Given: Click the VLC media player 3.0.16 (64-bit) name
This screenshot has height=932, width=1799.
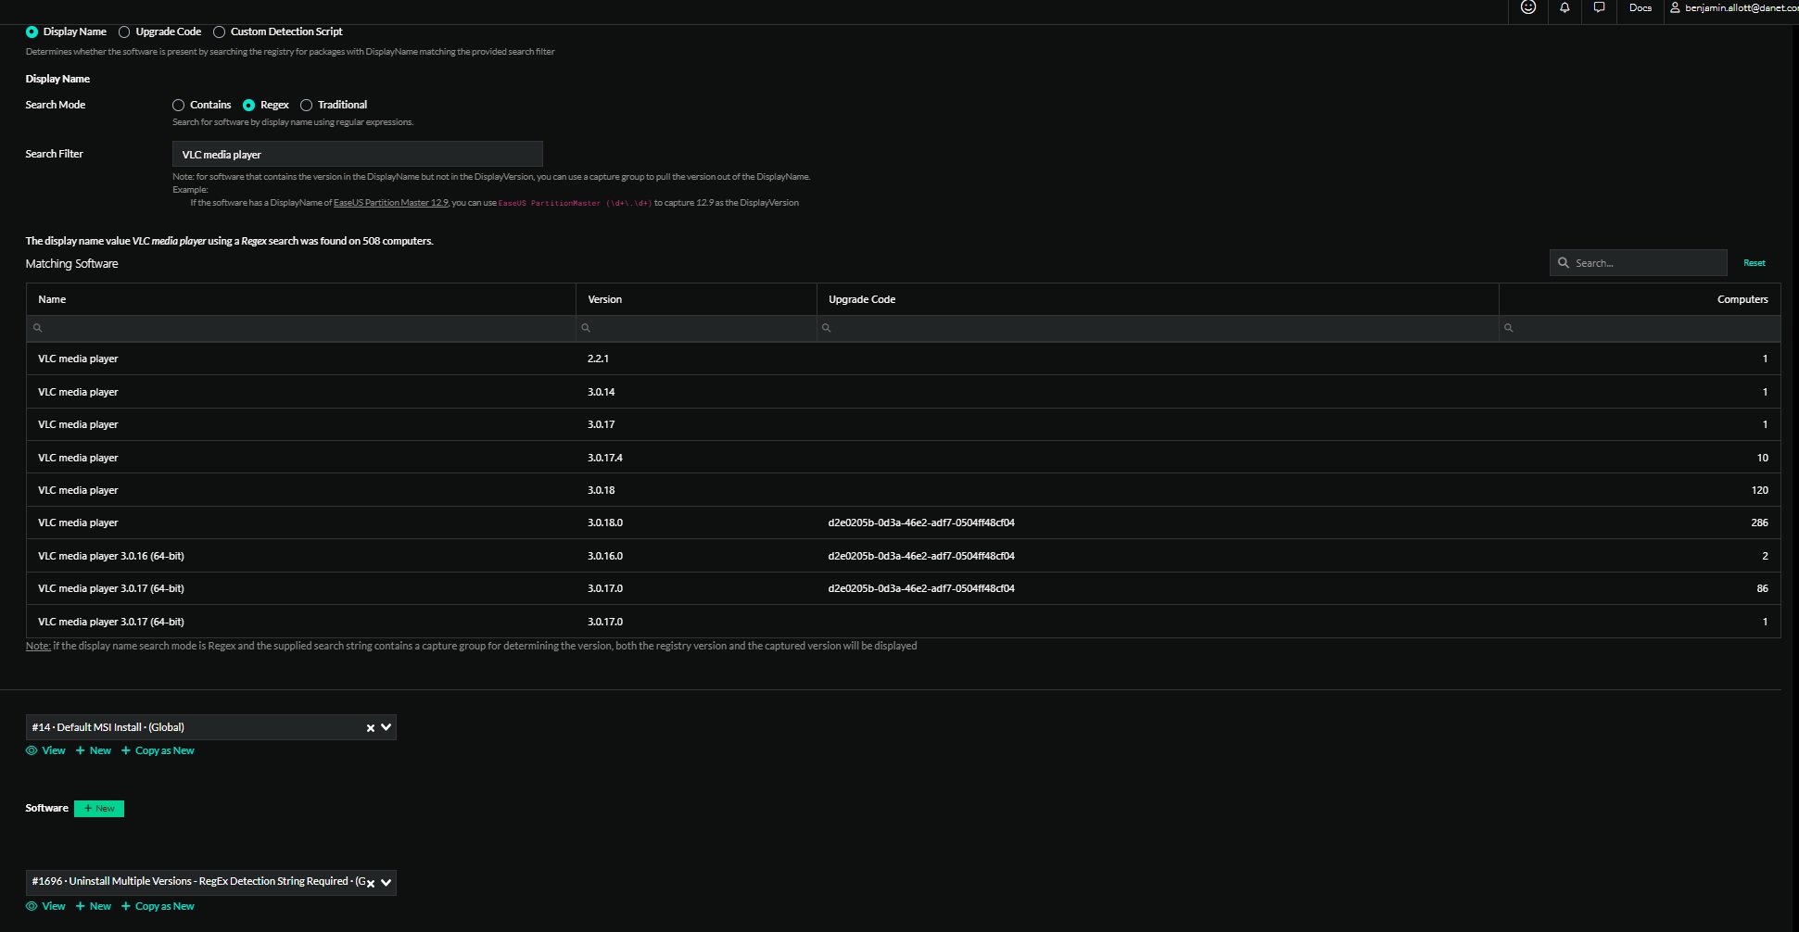Looking at the screenshot, I should pos(111,556).
